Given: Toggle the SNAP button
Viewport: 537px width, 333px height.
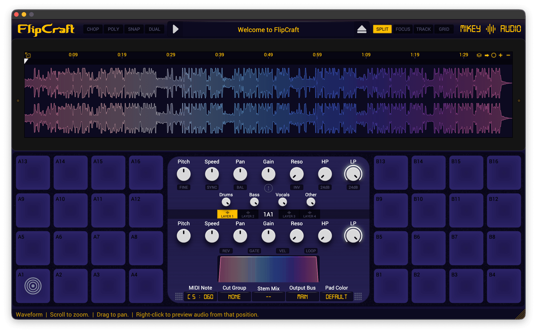Looking at the screenshot, I should coord(134,29).
